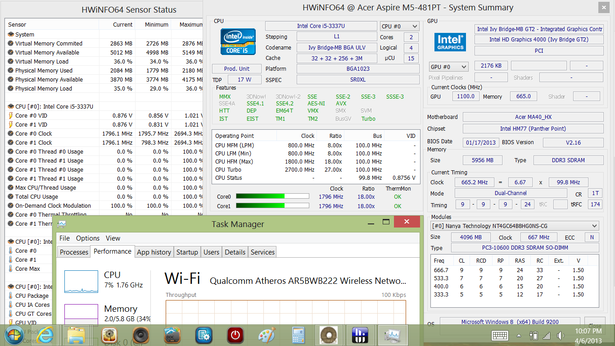Switch to the Users tab
Screen dimensions: 615x346
(x=211, y=252)
